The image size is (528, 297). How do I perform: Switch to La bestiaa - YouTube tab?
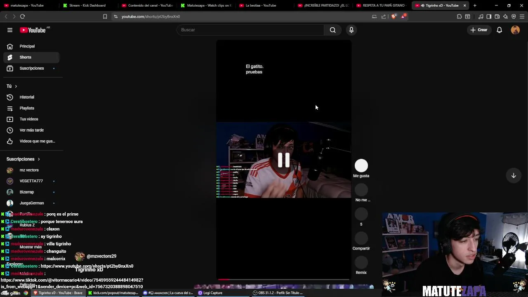[x=264, y=5]
